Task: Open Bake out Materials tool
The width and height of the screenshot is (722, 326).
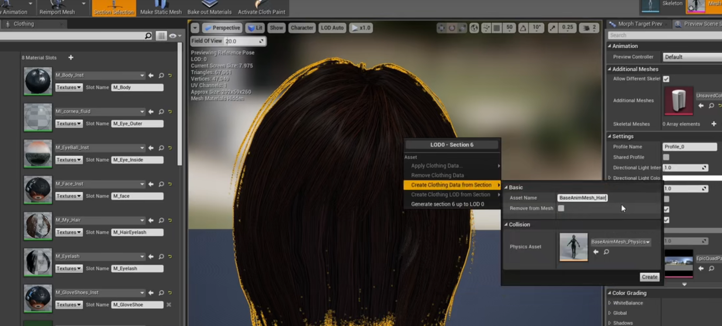Action: pyautogui.click(x=209, y=8)
